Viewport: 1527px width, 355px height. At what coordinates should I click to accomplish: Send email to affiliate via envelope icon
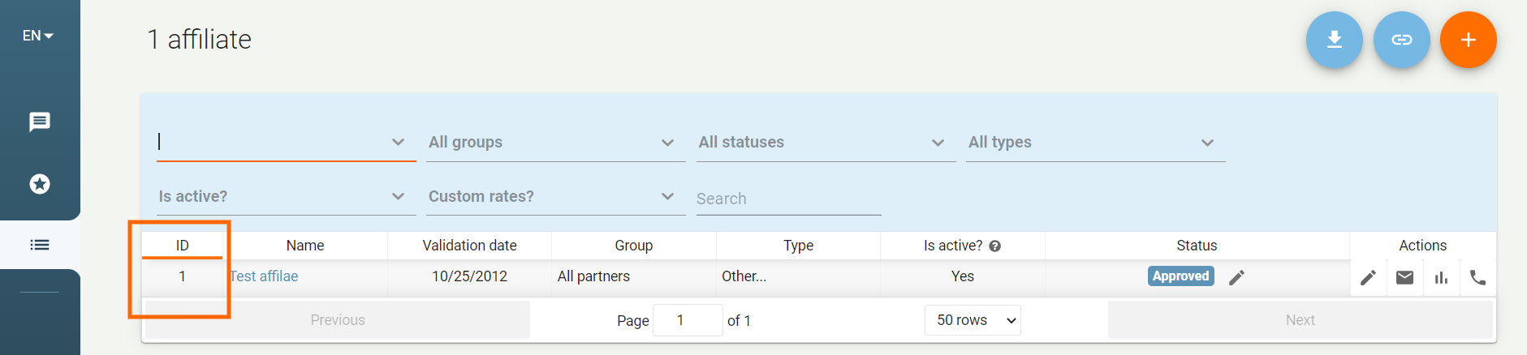[1404, 277]
